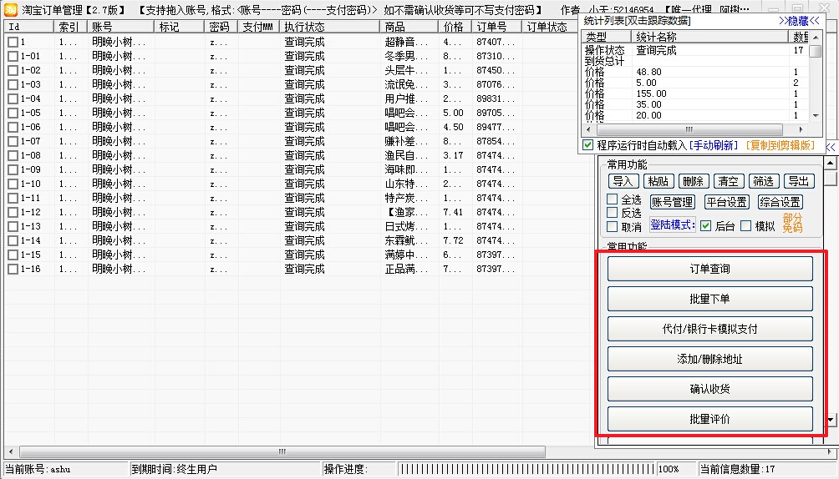Click the 订单查询 order query button
This screenshot has height=479, width=839.
[709, 269]
